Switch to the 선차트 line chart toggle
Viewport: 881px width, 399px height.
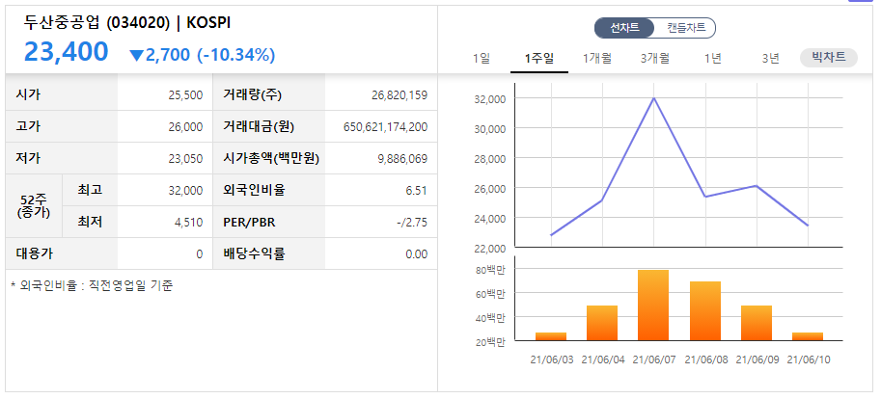624,28
